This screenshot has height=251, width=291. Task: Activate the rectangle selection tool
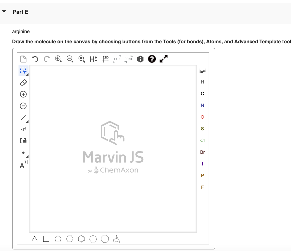23,71
